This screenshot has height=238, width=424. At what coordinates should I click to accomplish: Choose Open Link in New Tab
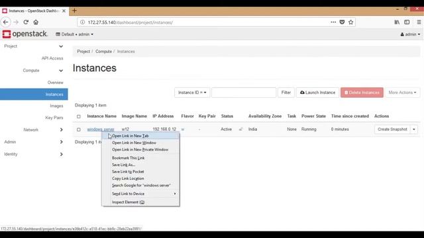140,136
